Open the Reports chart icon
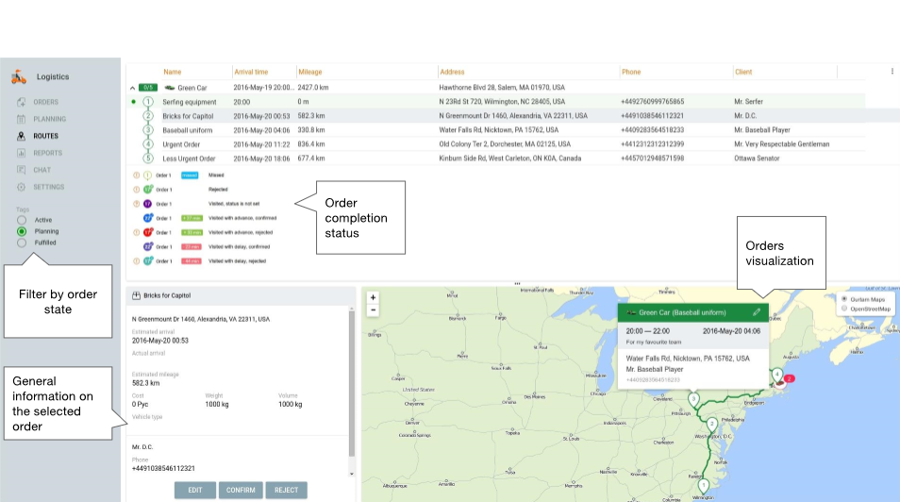Image resolution: width=900 pixels, height=502 pixels. point(22,153)
